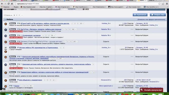This screenshot has height=95, width=169.
Task: Click status icon of Красивая детская мебель row
Action: point(6,65)
